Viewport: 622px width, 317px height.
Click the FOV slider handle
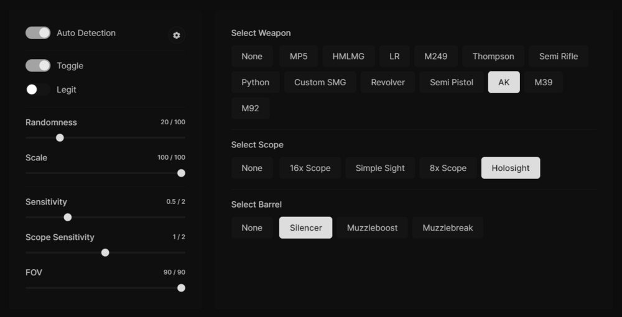181,288
